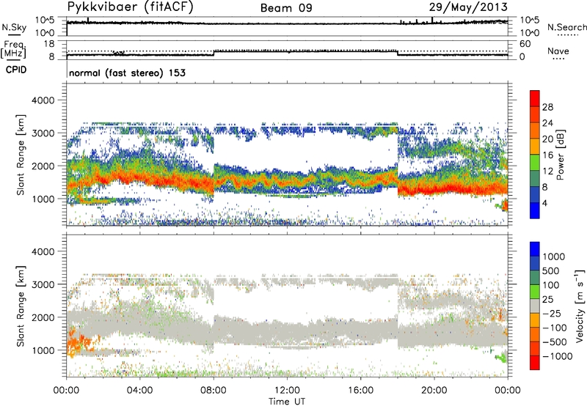The image size is (587, 406).
Task: Click the 'N.Sky' legend label
Action: tap(14, 27)
